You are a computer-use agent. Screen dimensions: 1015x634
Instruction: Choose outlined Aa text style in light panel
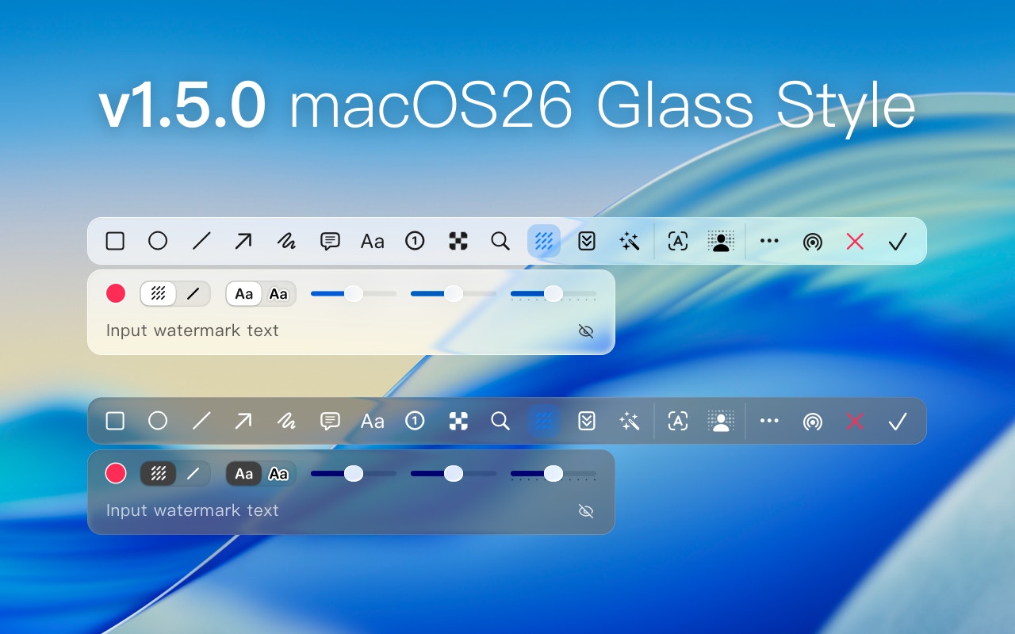278,294
